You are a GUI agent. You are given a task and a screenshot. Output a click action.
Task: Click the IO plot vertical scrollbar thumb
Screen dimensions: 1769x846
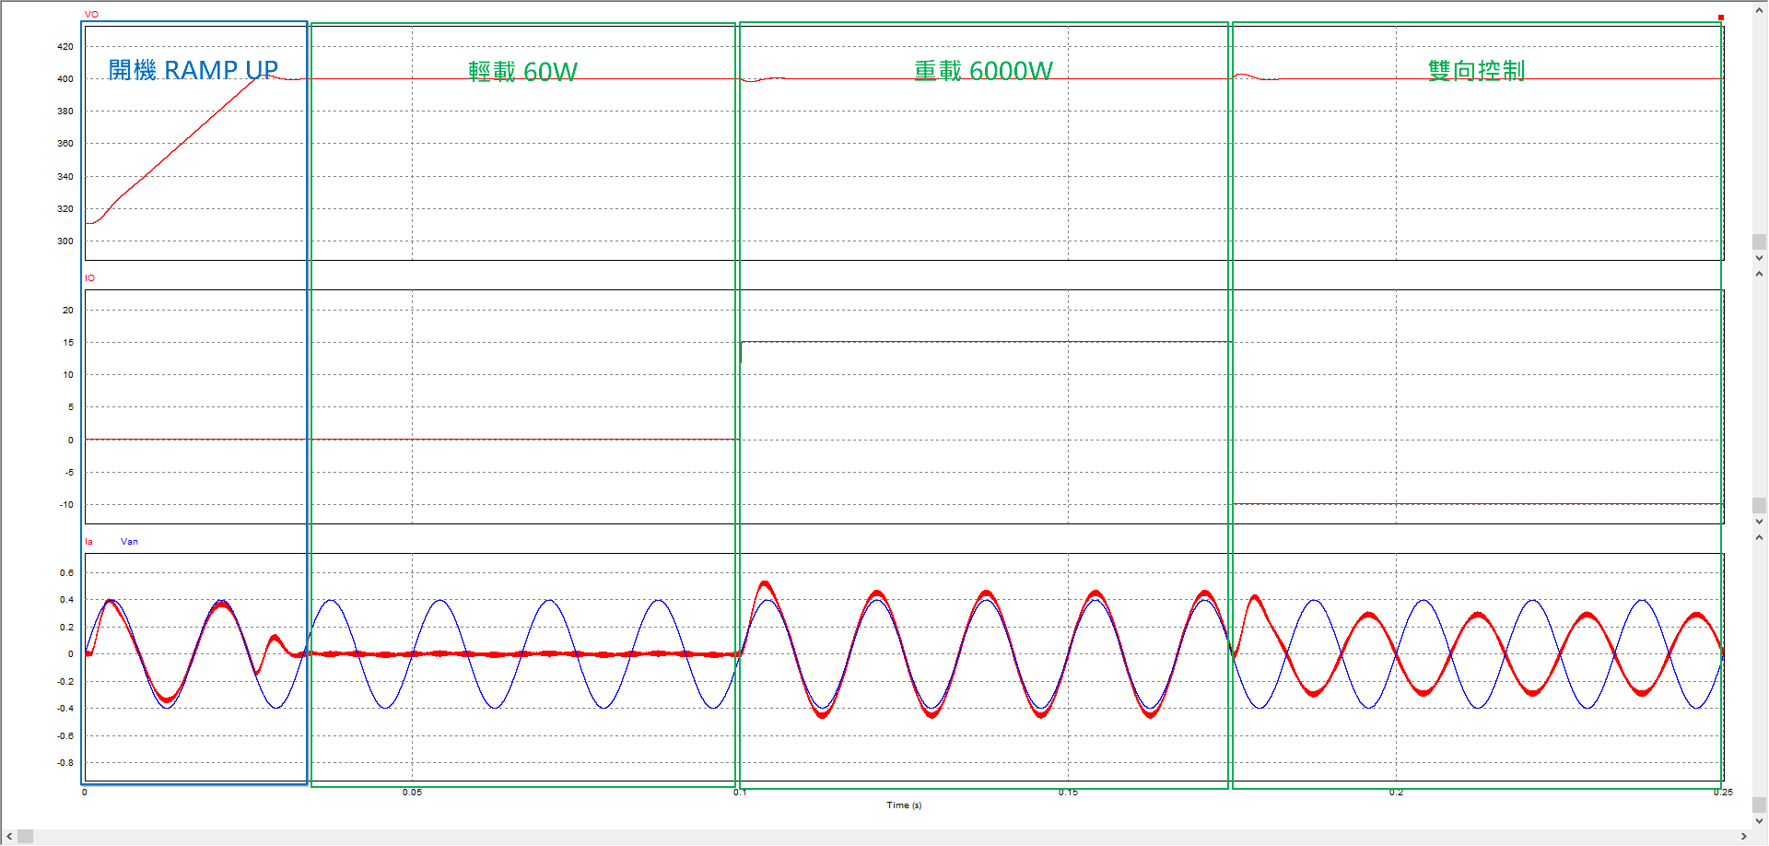point(1759,506)
